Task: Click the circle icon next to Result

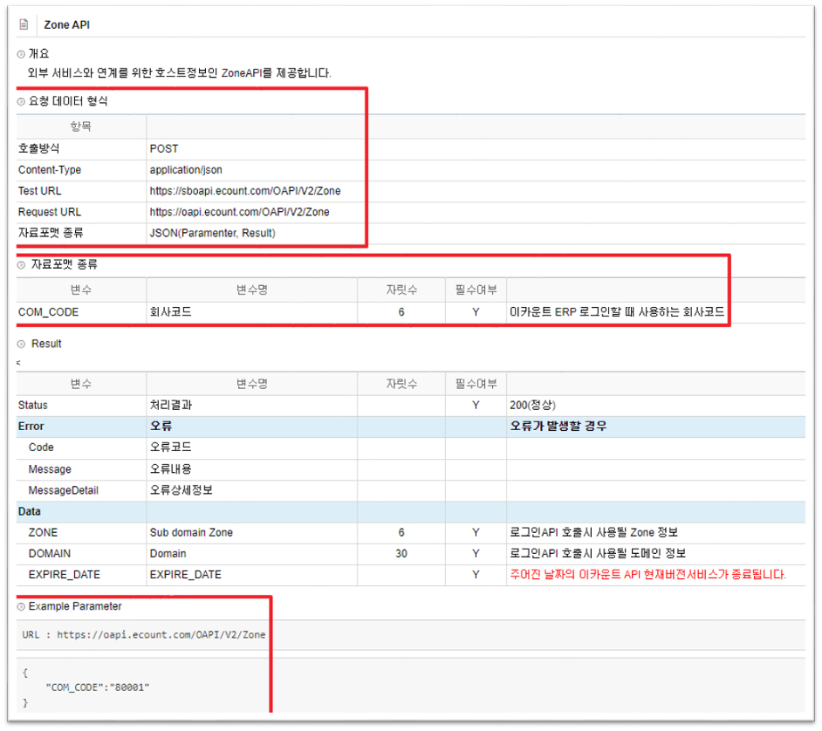Action: 21,345
